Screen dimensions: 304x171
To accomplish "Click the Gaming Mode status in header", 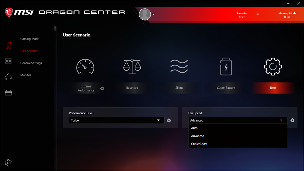I will [x=288, y=15].
